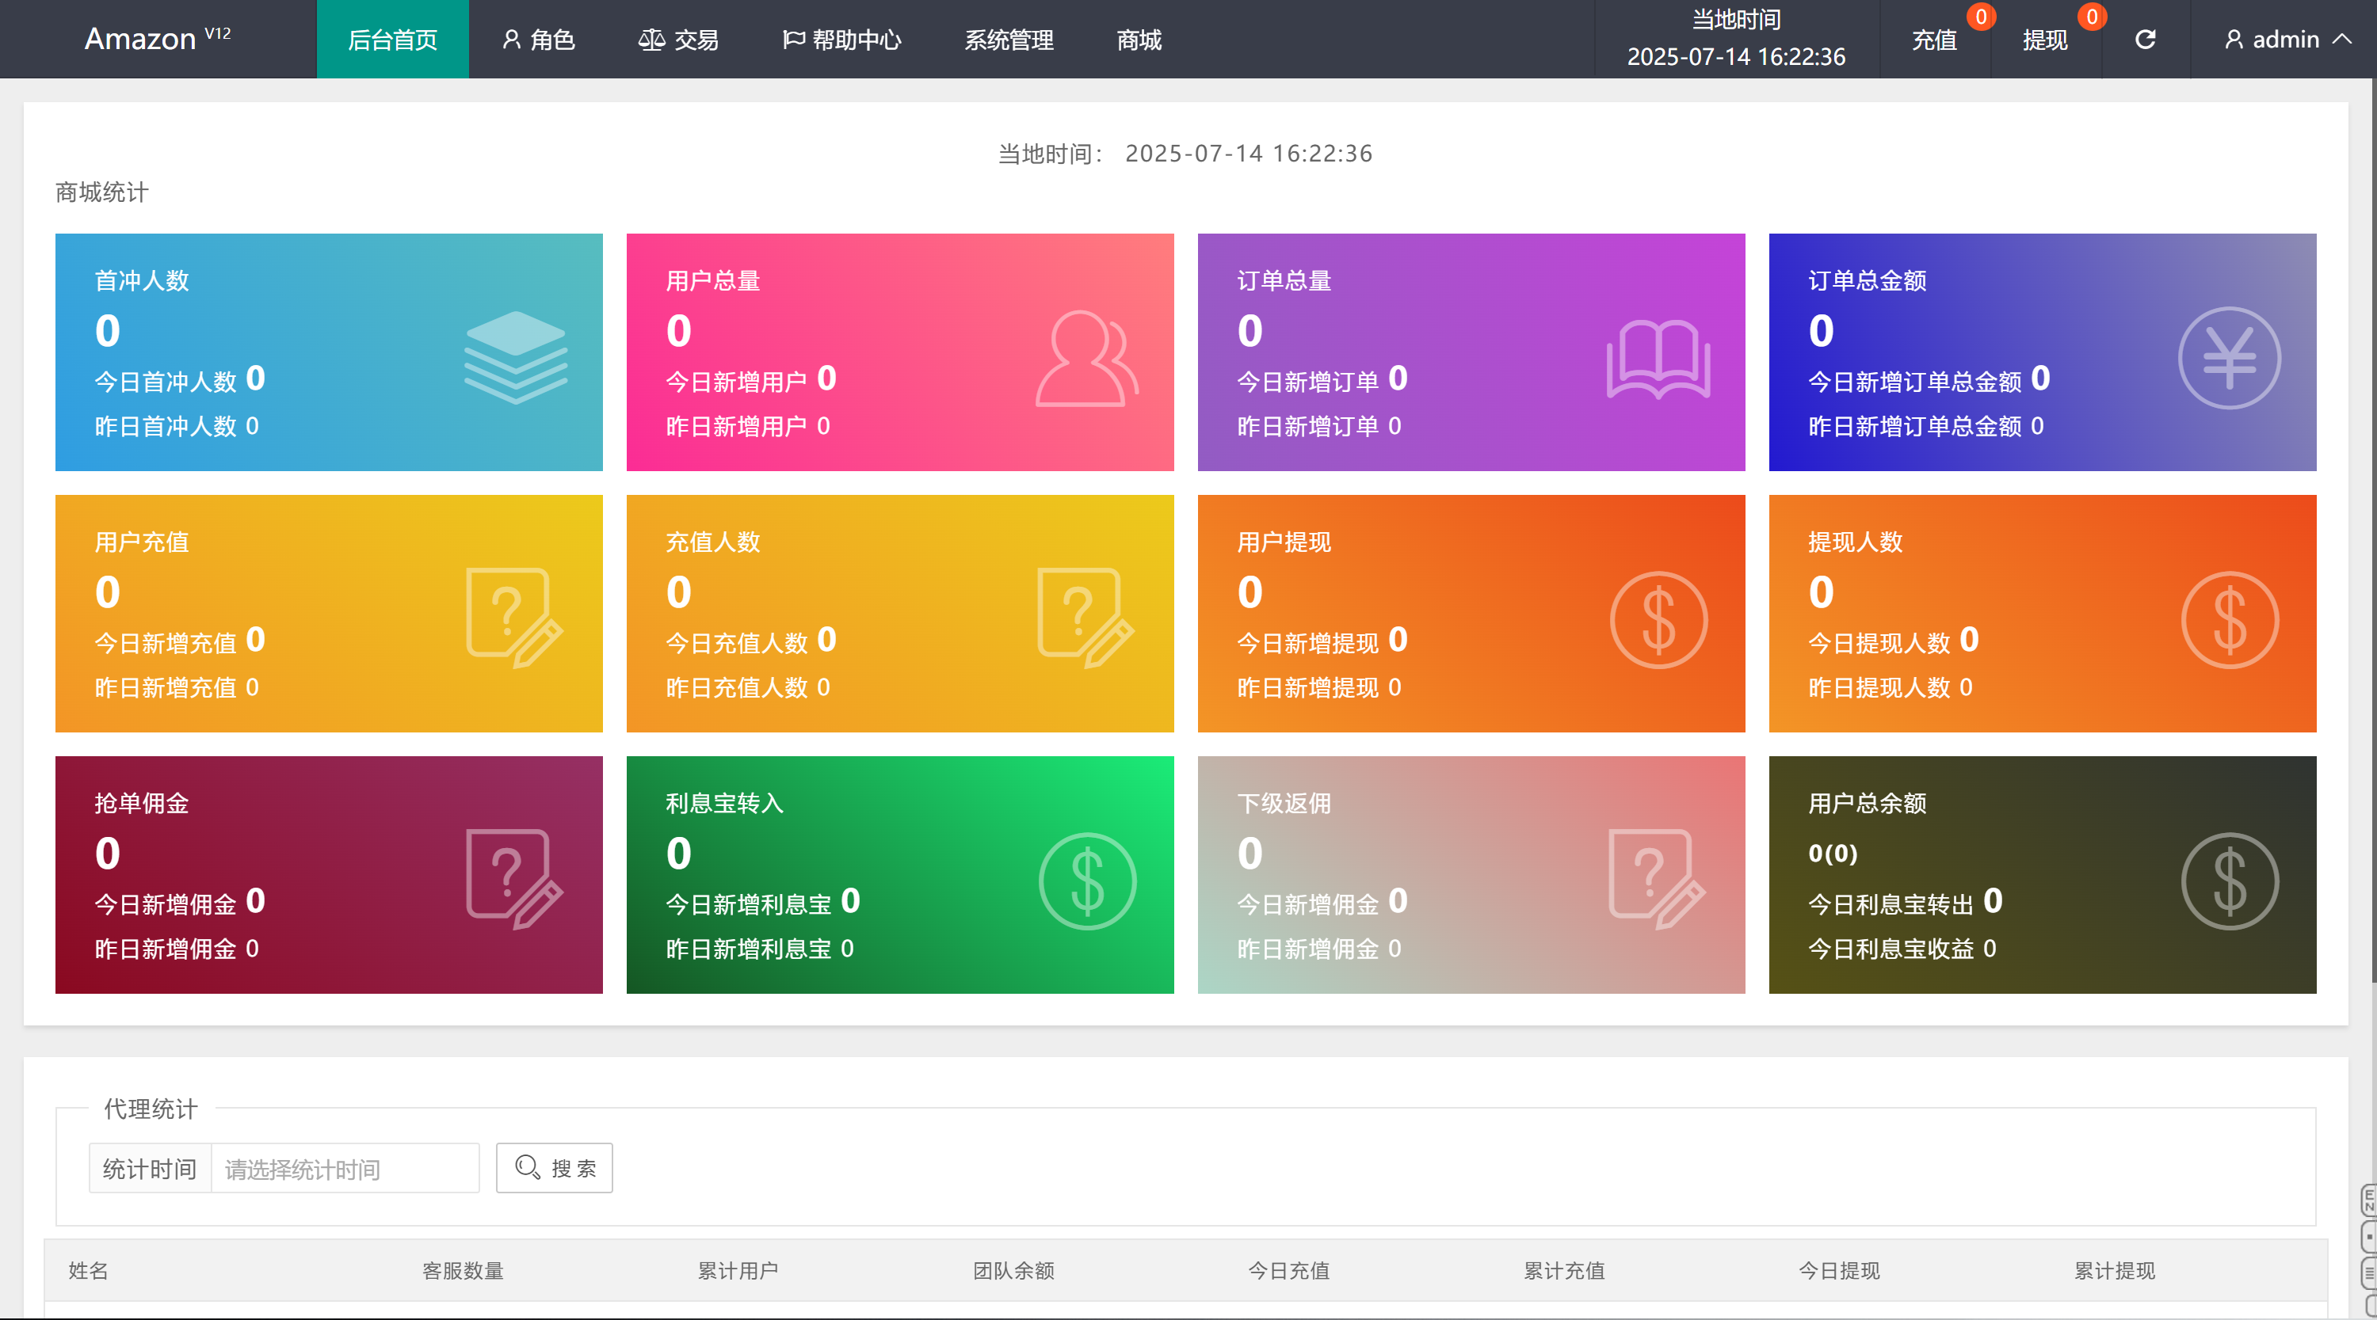Click the 充值 recharge button
Viewport: 2377px width, 1320px height.
pyautogui.click(x=1935, y=39)
